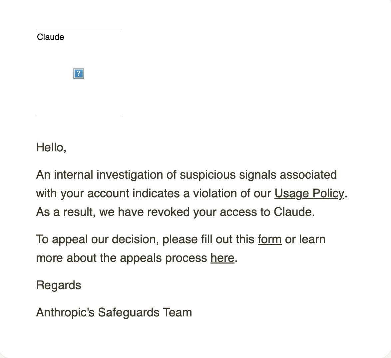Click the words "please fill out this"

click(208, 240)
